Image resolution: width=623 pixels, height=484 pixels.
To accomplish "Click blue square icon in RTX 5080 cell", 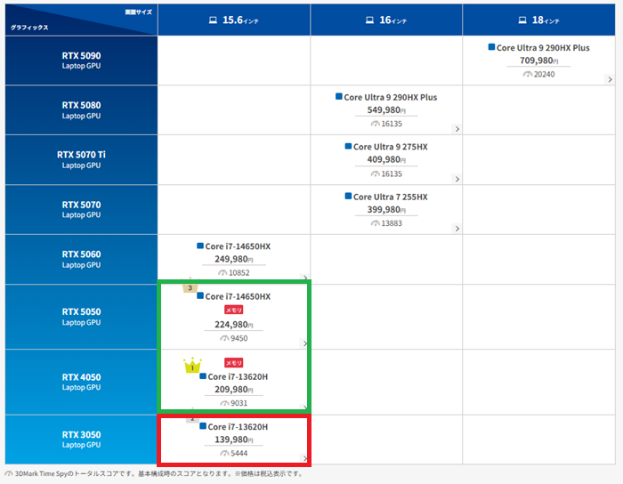I will tap(339, 96).
